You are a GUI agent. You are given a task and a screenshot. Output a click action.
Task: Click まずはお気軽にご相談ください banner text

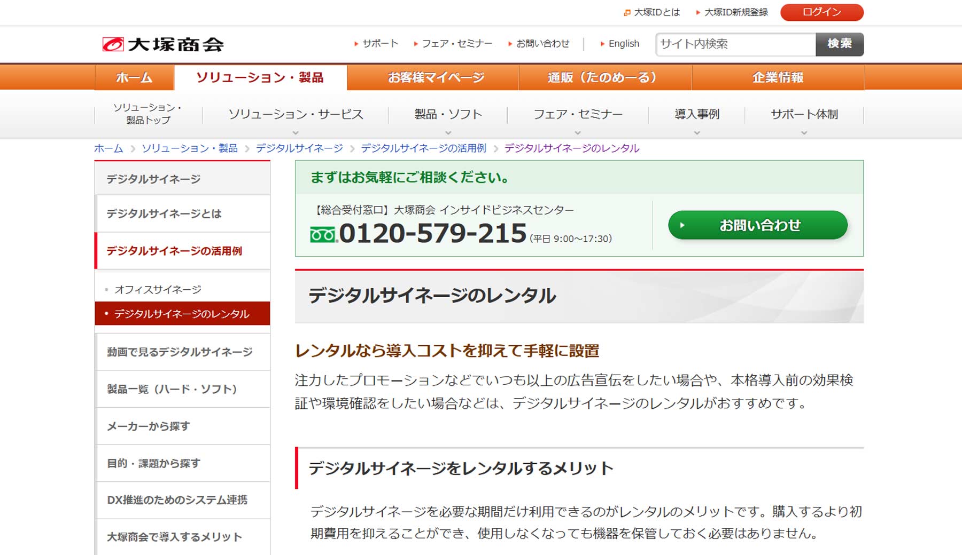tap(410, 178)
